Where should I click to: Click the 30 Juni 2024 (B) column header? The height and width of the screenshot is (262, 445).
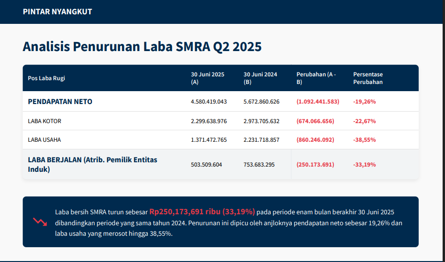tap(260, 78)
